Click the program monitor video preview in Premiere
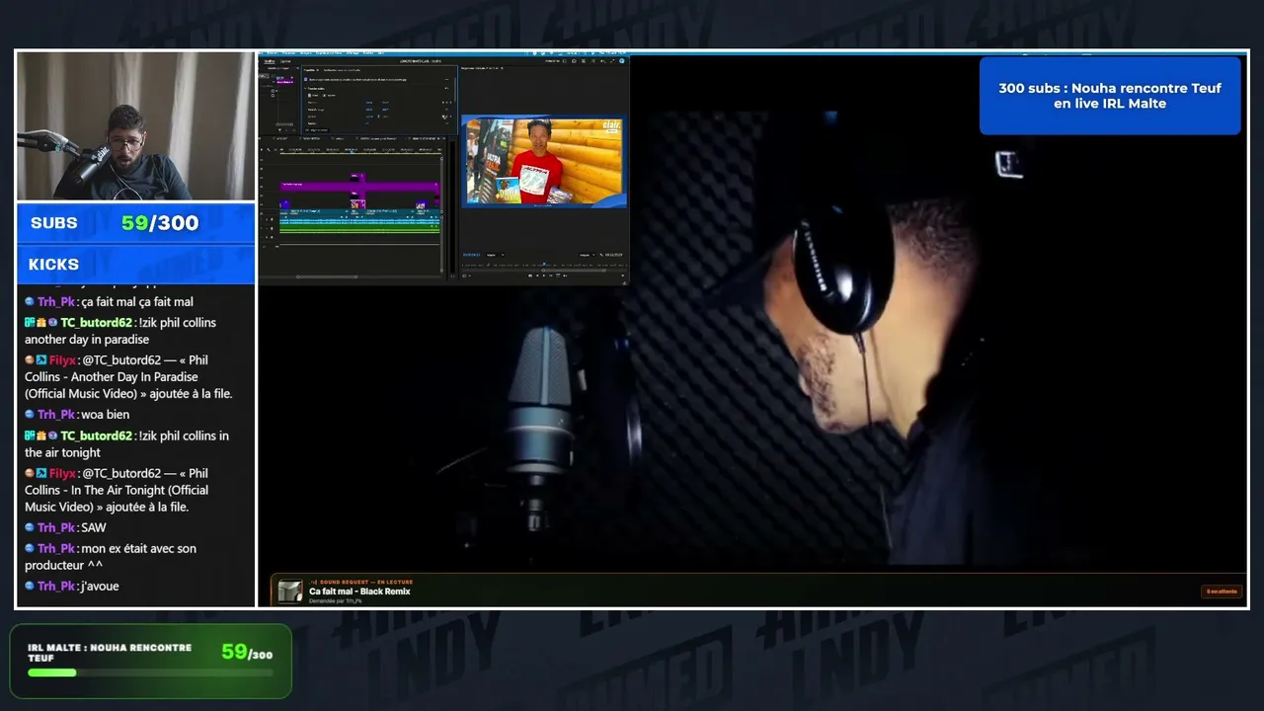Screen dimensions: 1264x711 click(543, 162)
